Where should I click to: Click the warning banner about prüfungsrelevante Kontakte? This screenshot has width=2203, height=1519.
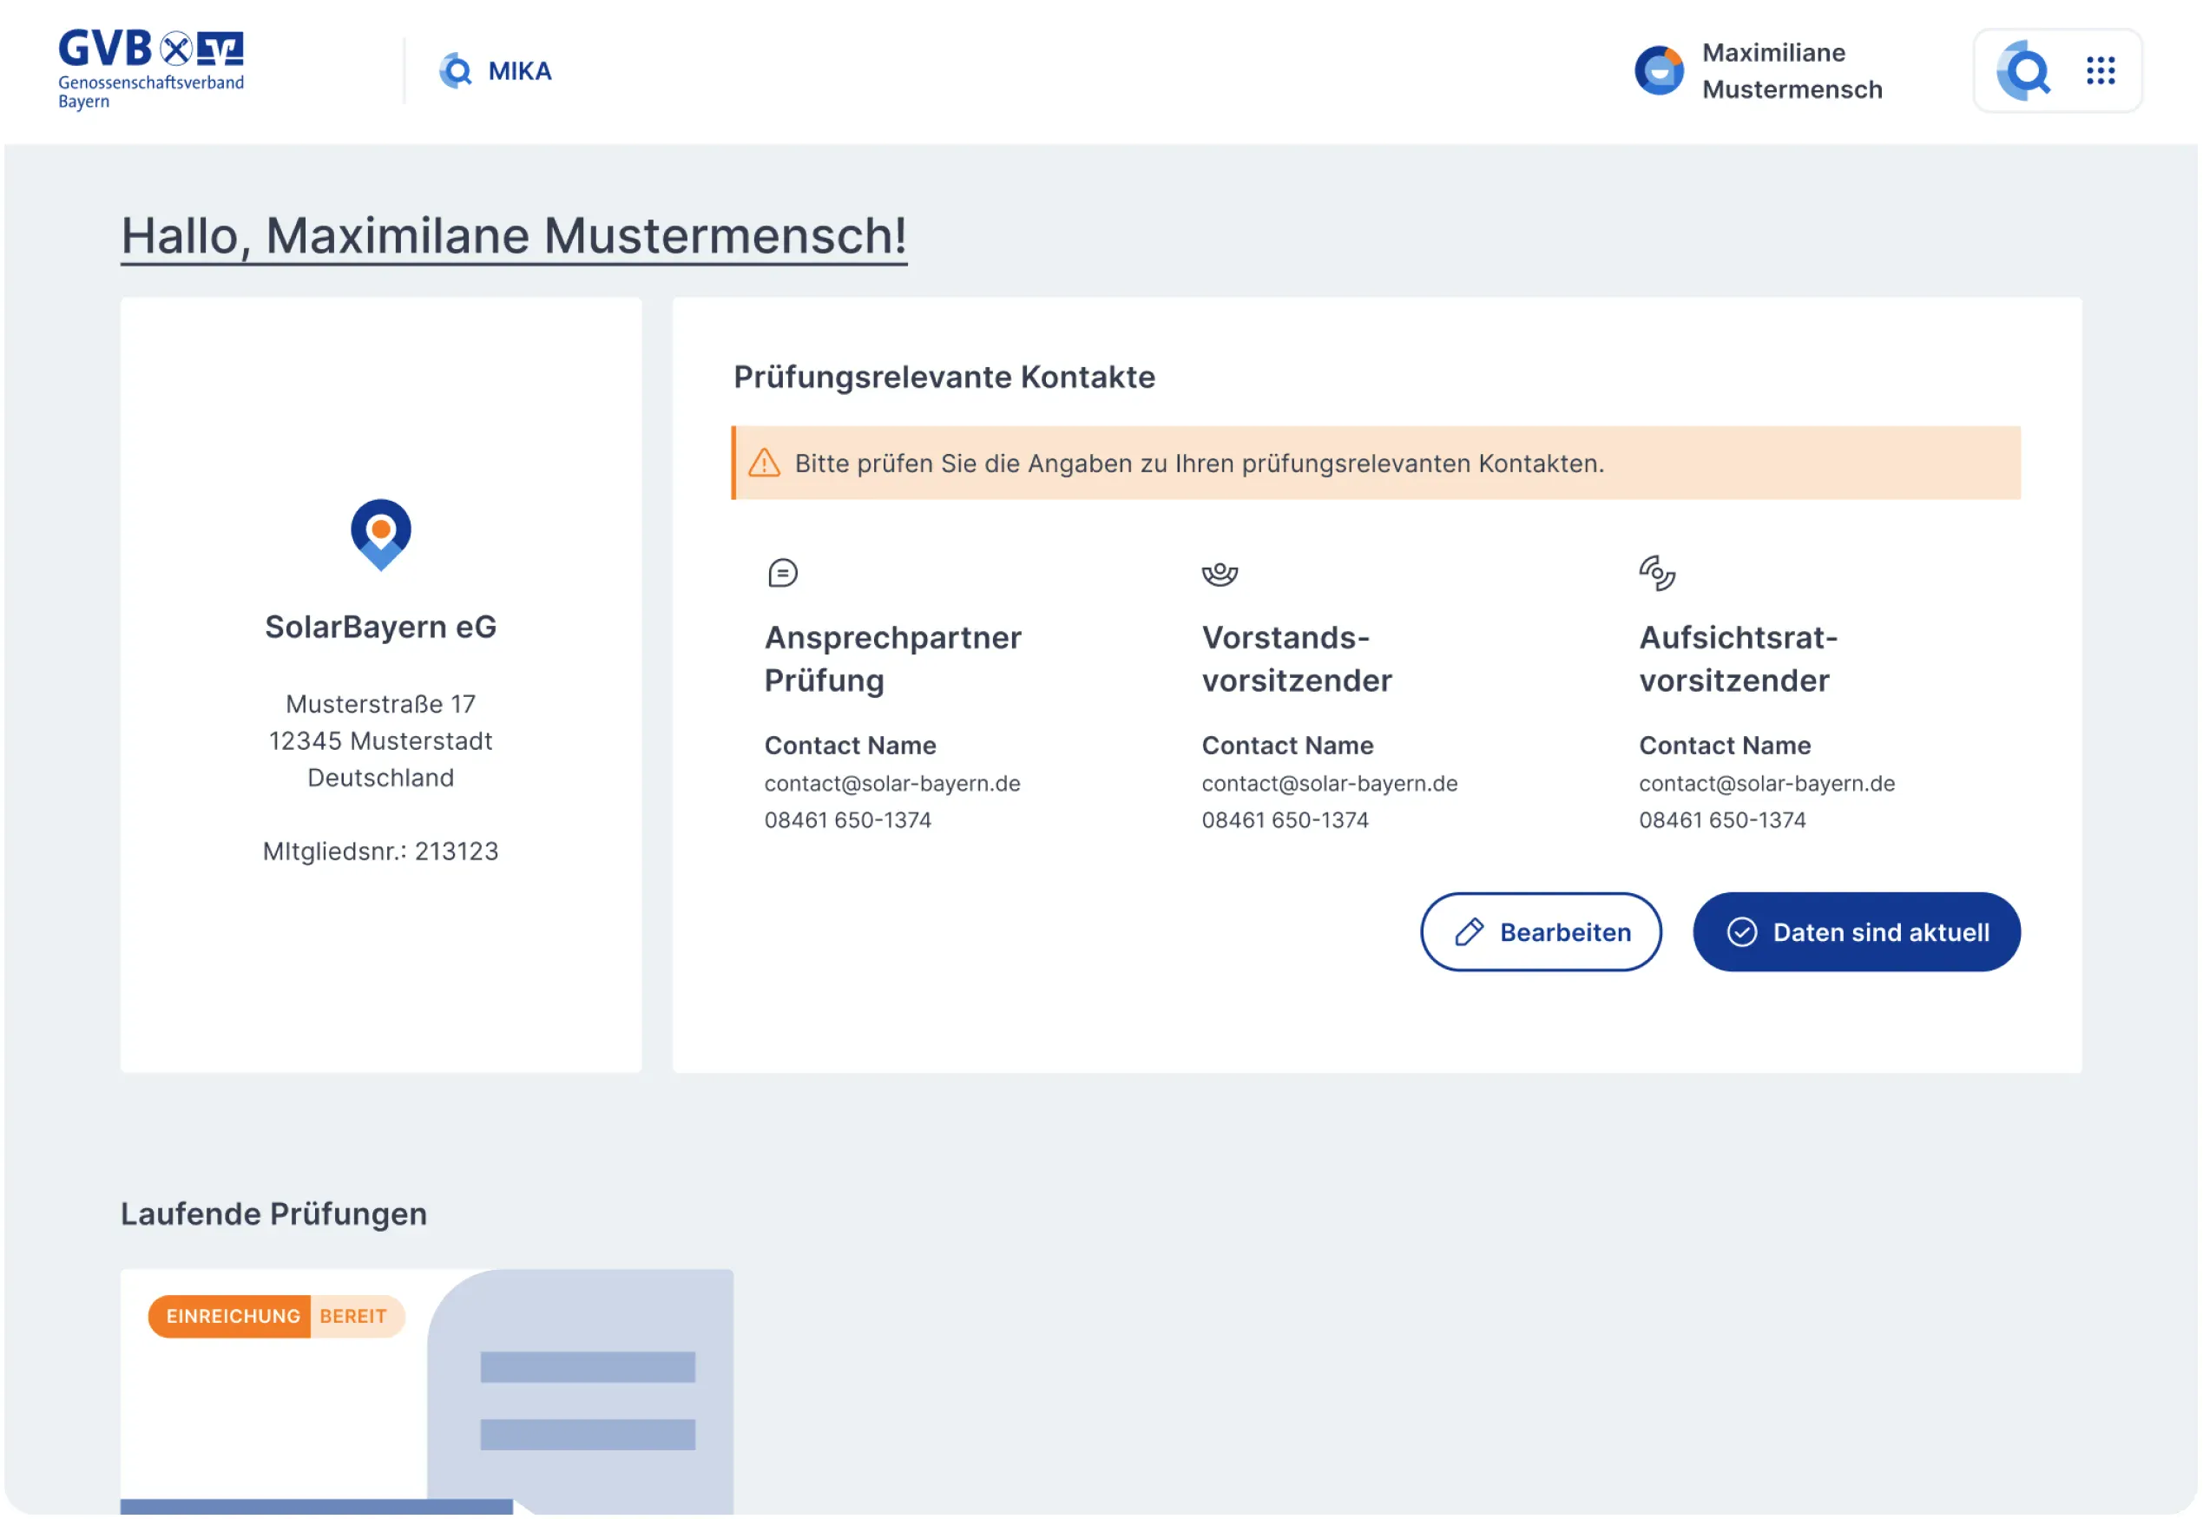pos(1376,464)
